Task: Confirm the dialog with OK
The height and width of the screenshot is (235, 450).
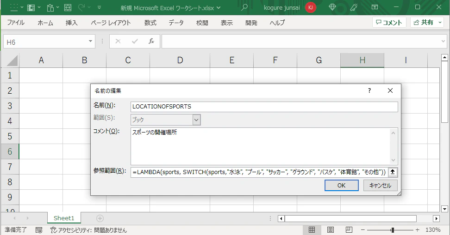Action: (x=342, y=185)
